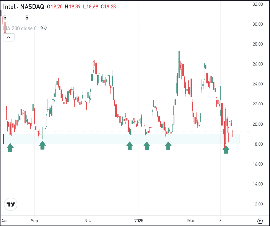Image resolution: width=270 pixels, height=226 pixels.
Task: Click the 16.00 price axis label
Action: tap(258, 164)
